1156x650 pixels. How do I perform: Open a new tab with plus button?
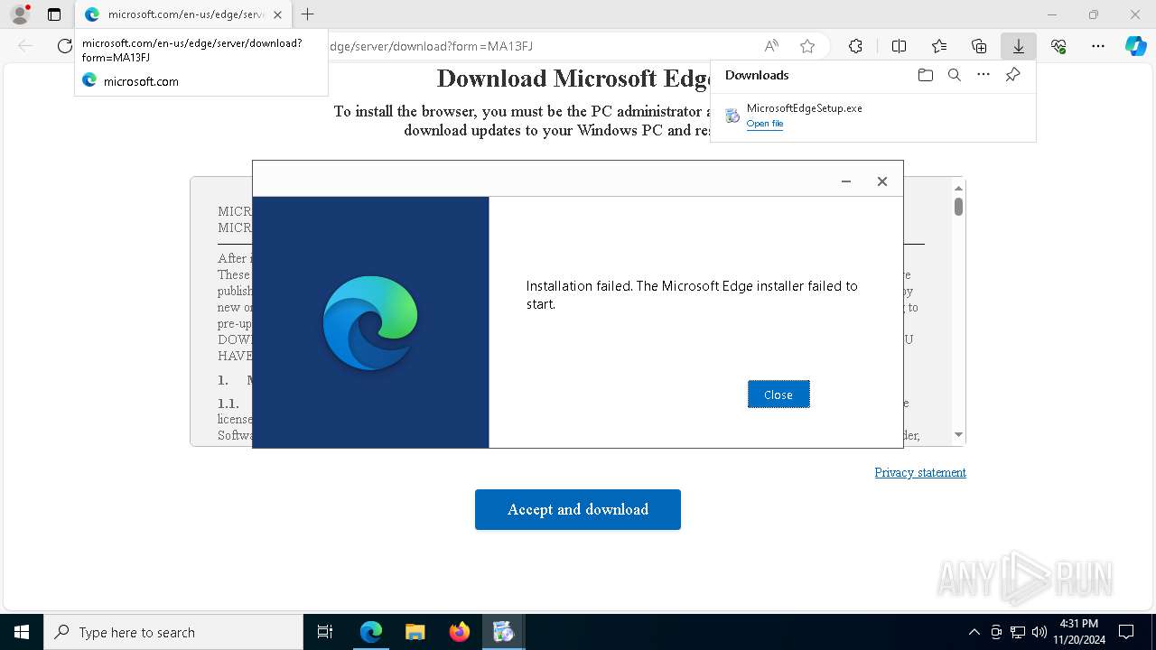pyautogui.click(x=307, y=14)
